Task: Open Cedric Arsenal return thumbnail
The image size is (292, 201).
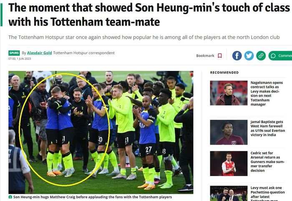Action: click(229, 163)
